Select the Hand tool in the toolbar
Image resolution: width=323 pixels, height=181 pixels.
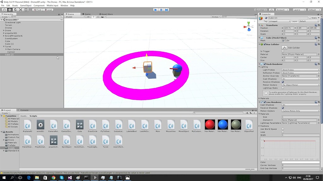[5, 10]
